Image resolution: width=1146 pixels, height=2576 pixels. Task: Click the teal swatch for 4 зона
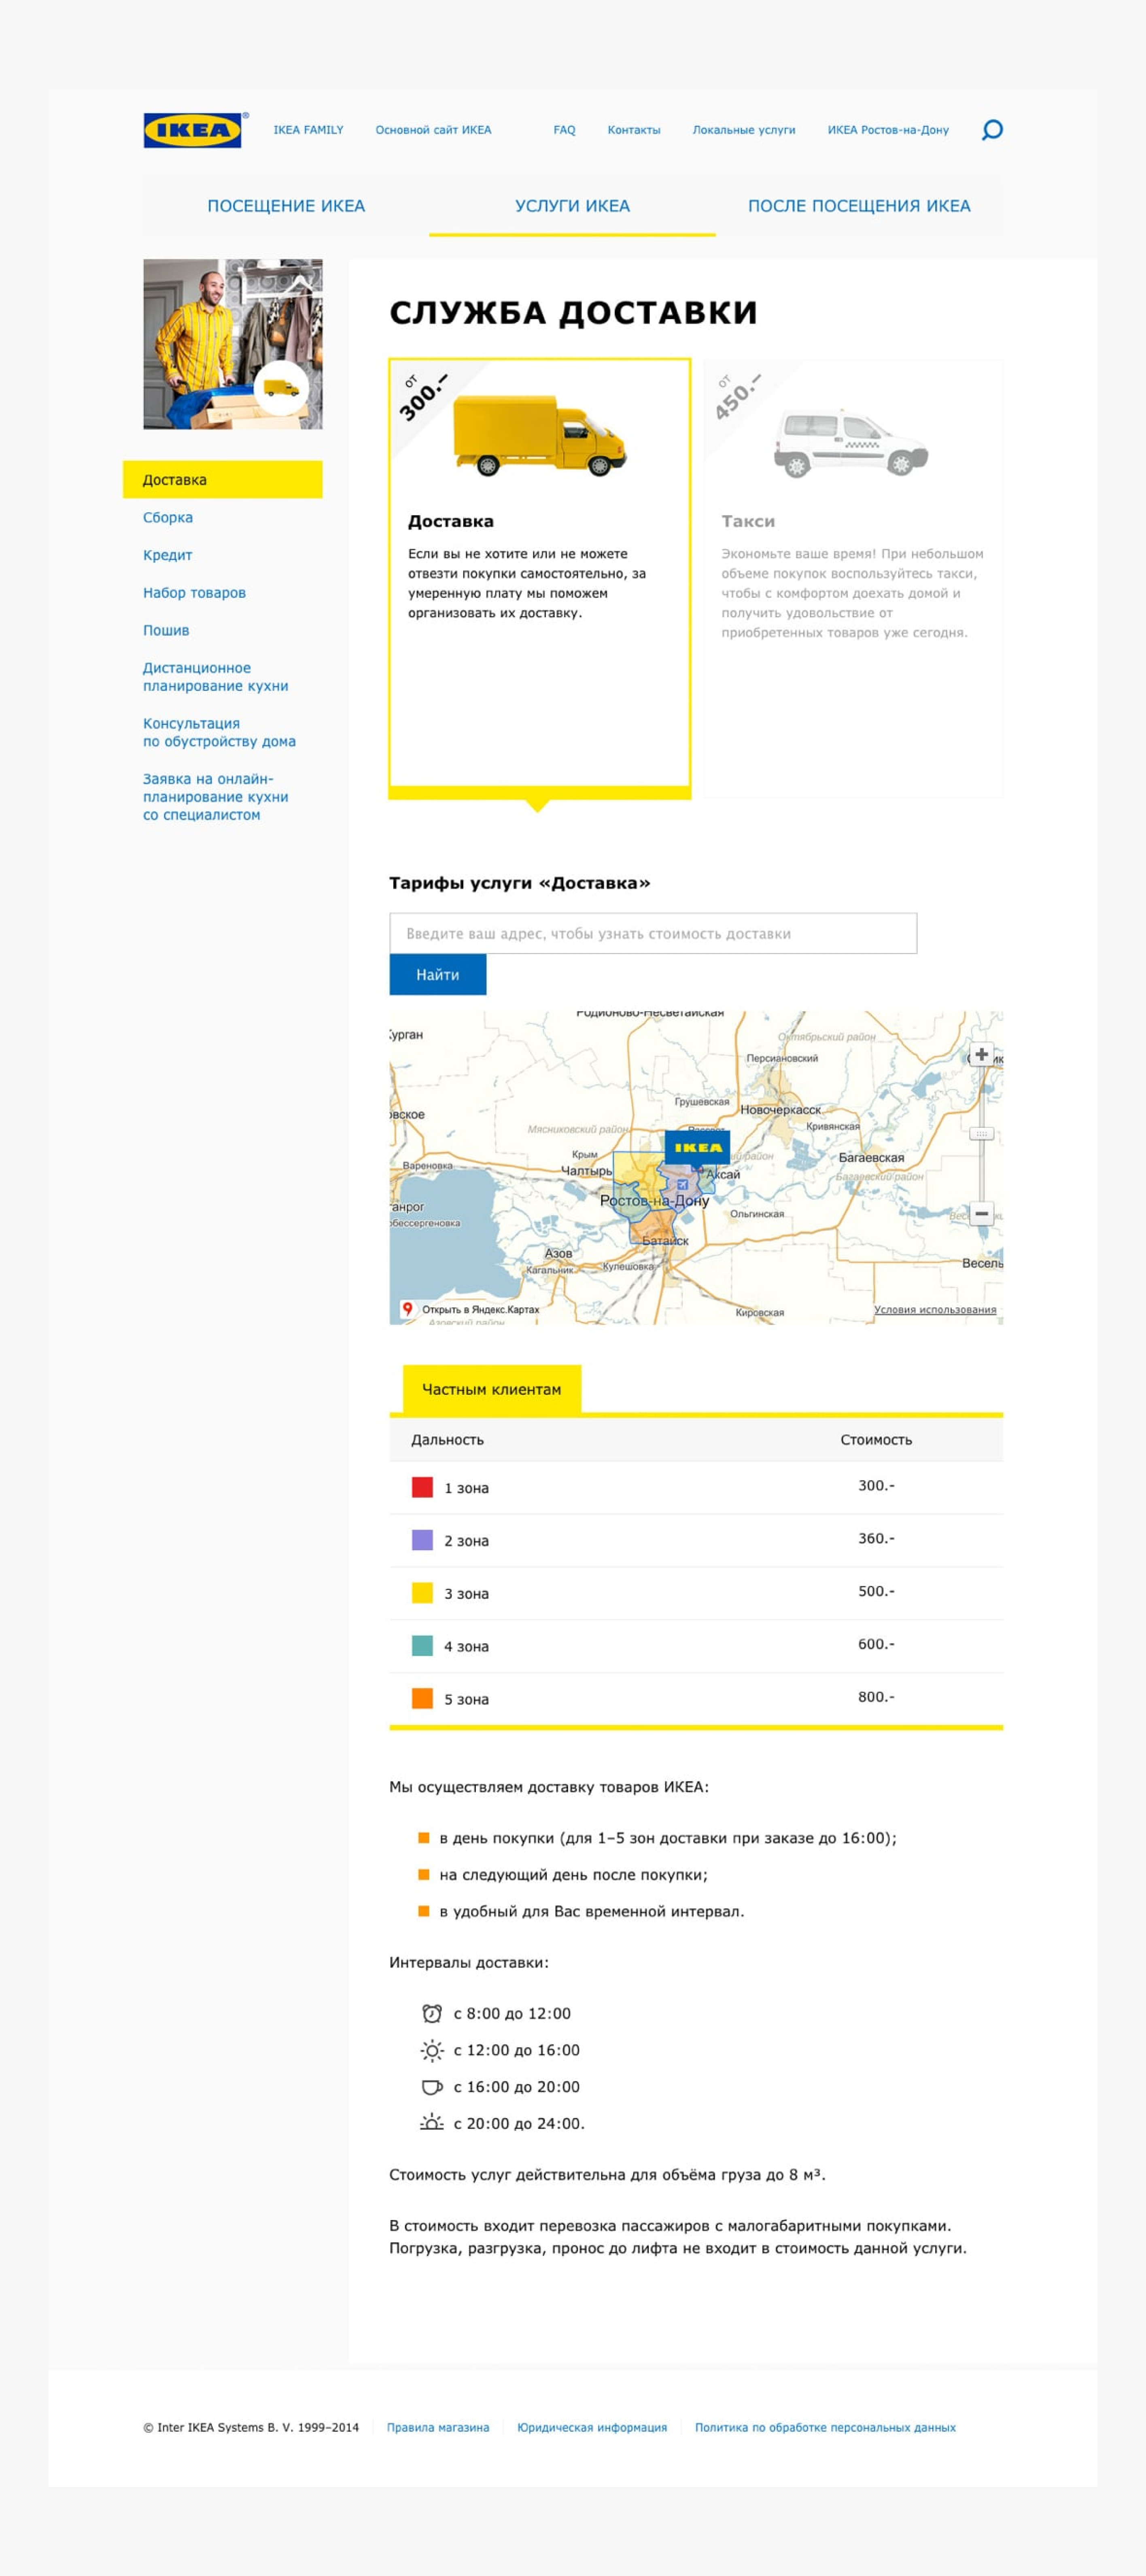tap(422, 1645)
